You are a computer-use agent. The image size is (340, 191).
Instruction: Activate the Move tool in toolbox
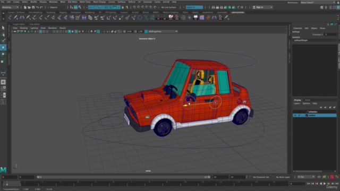coord(3,47)
